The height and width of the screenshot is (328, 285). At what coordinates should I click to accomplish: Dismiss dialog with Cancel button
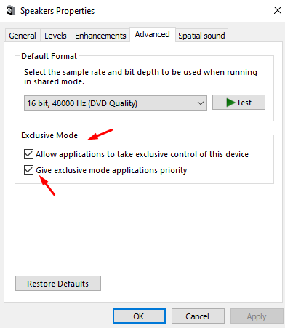[198, 316]
